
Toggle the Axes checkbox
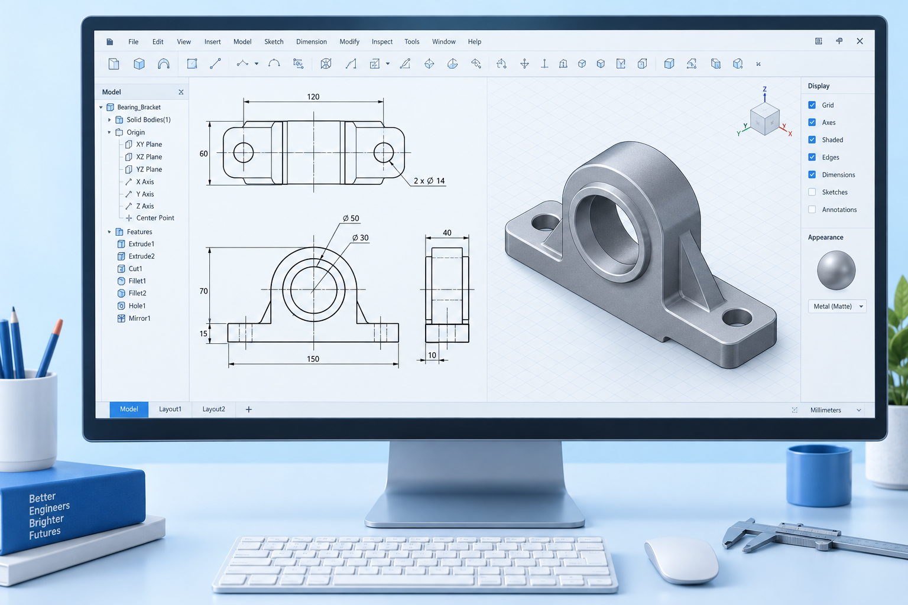point(812,122)
